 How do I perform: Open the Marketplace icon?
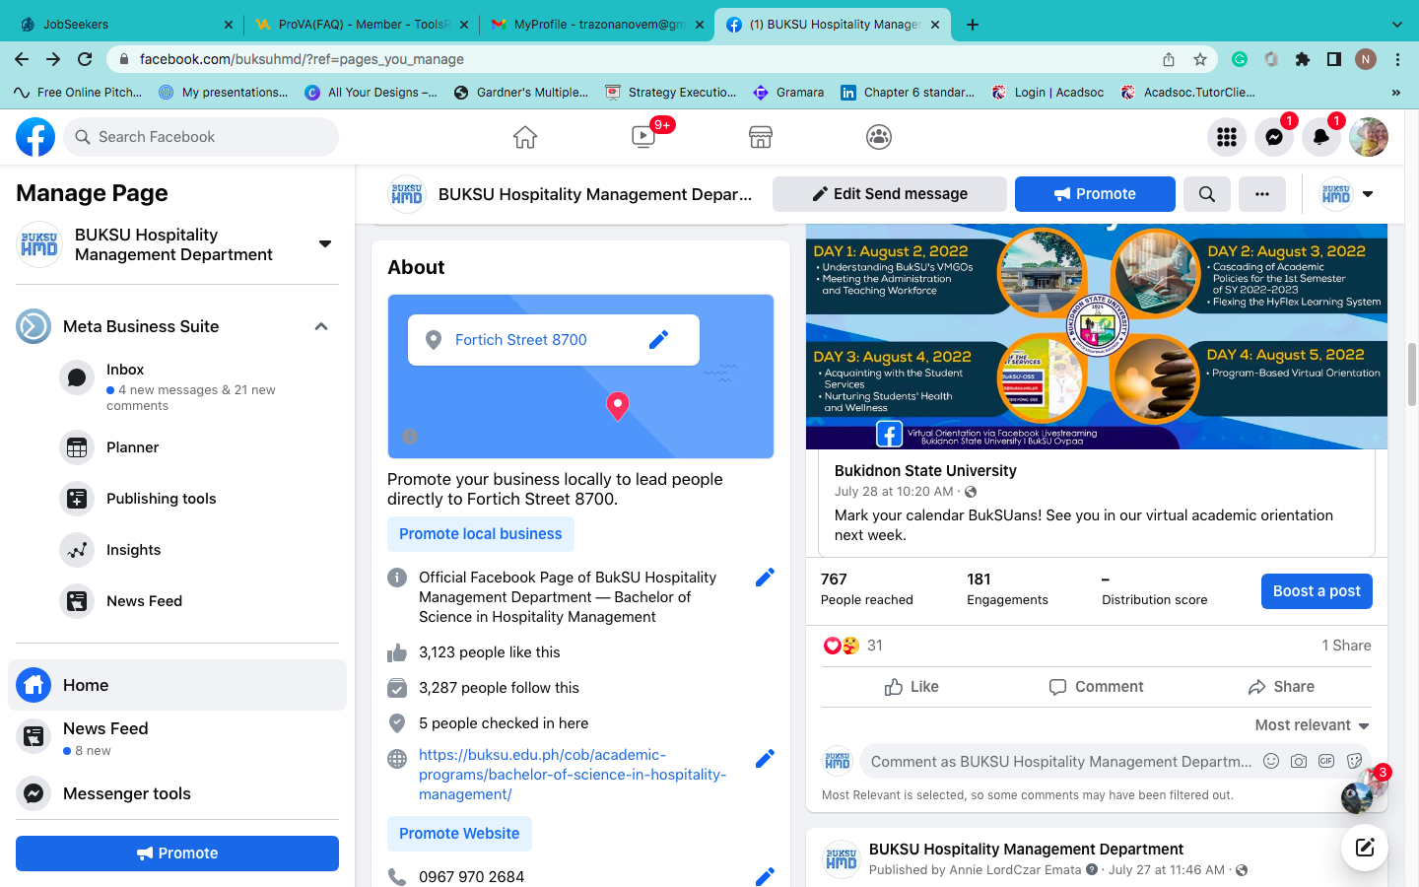761,137
